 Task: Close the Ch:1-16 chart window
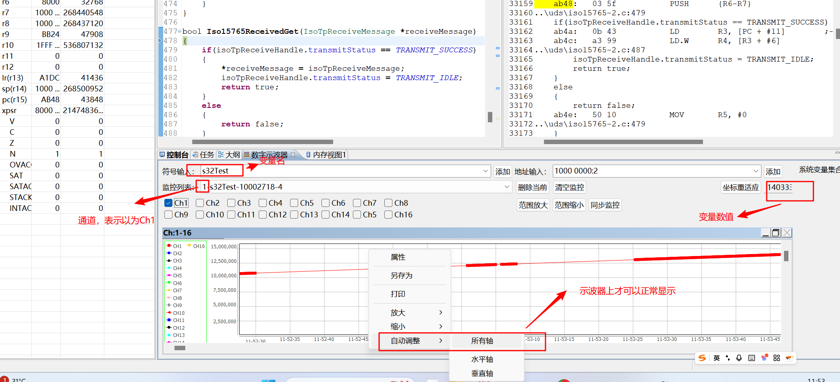787,233
